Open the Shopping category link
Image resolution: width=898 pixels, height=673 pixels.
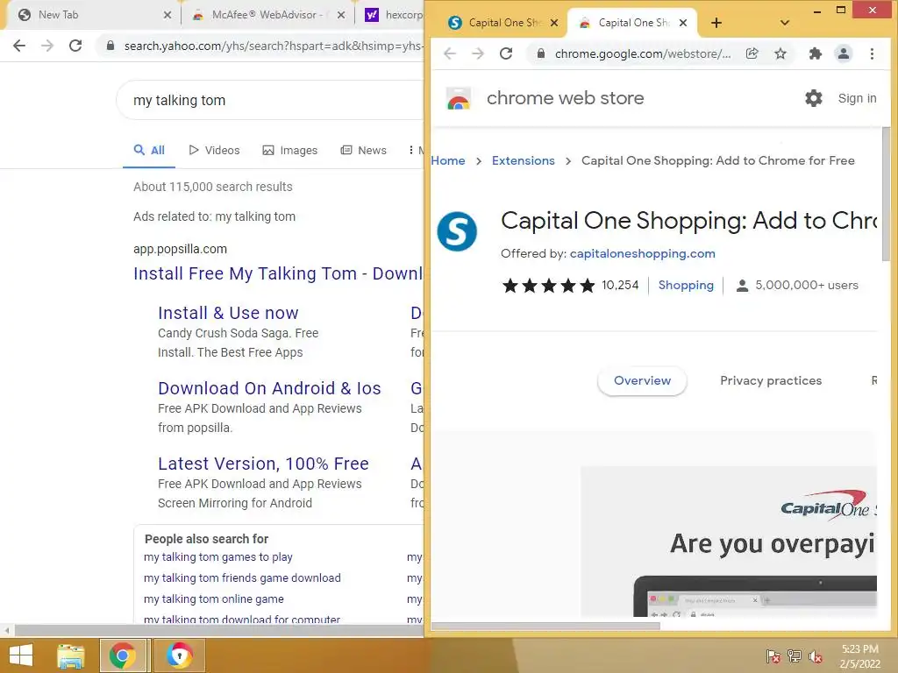686,285
